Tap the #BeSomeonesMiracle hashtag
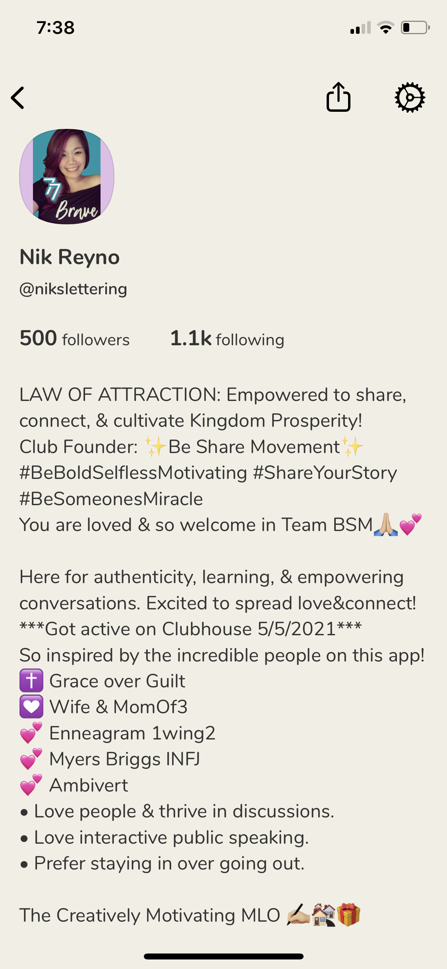Viewport: 447px width, 969px height. [111, 499]
